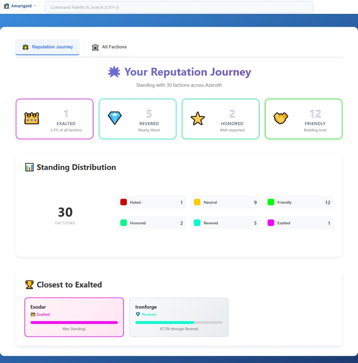Expand the Friendly summary card

[303, 119]
